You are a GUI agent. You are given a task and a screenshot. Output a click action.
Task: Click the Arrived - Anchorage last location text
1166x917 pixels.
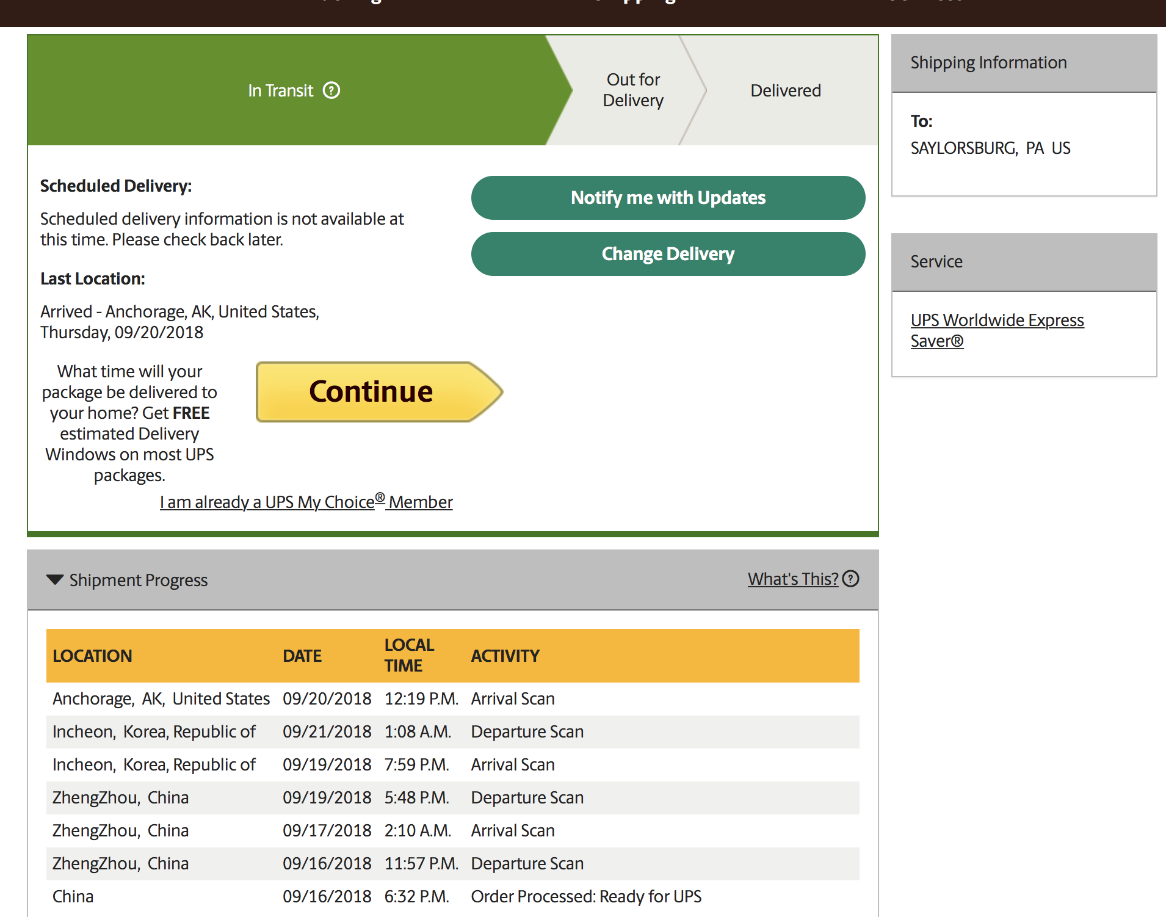click(179, 322)
